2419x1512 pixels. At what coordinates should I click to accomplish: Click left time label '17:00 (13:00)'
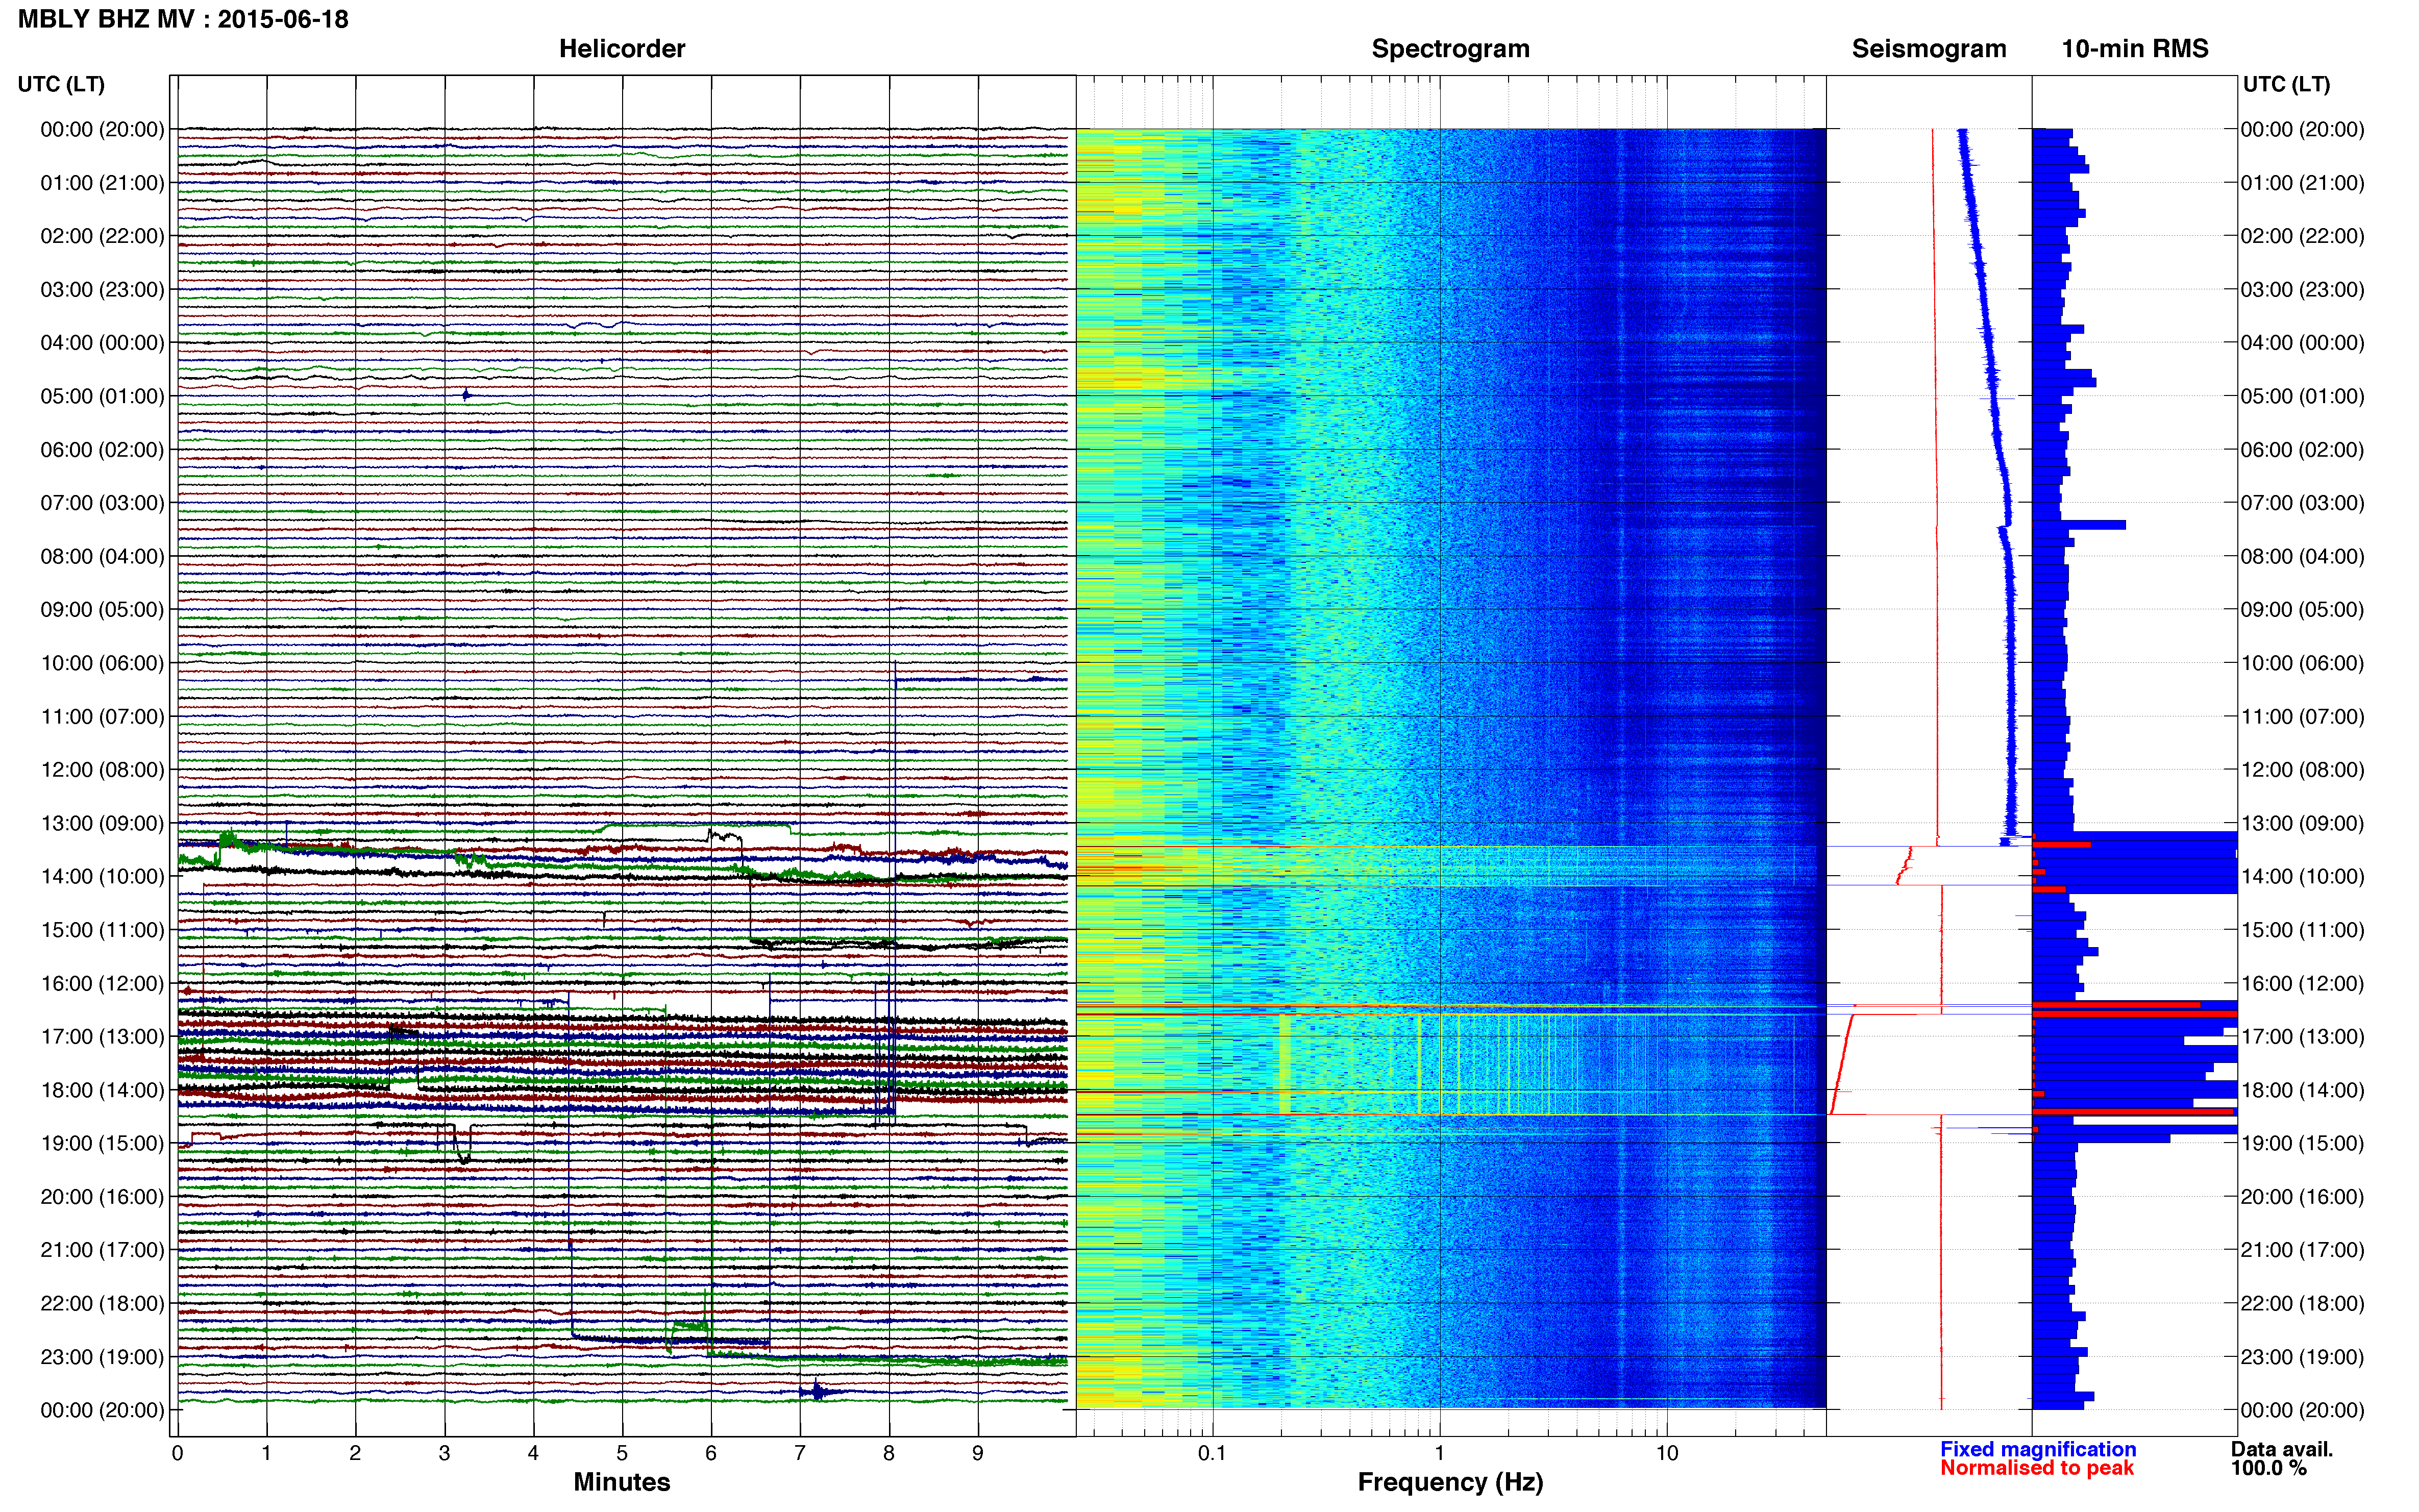coord(102,1037)
